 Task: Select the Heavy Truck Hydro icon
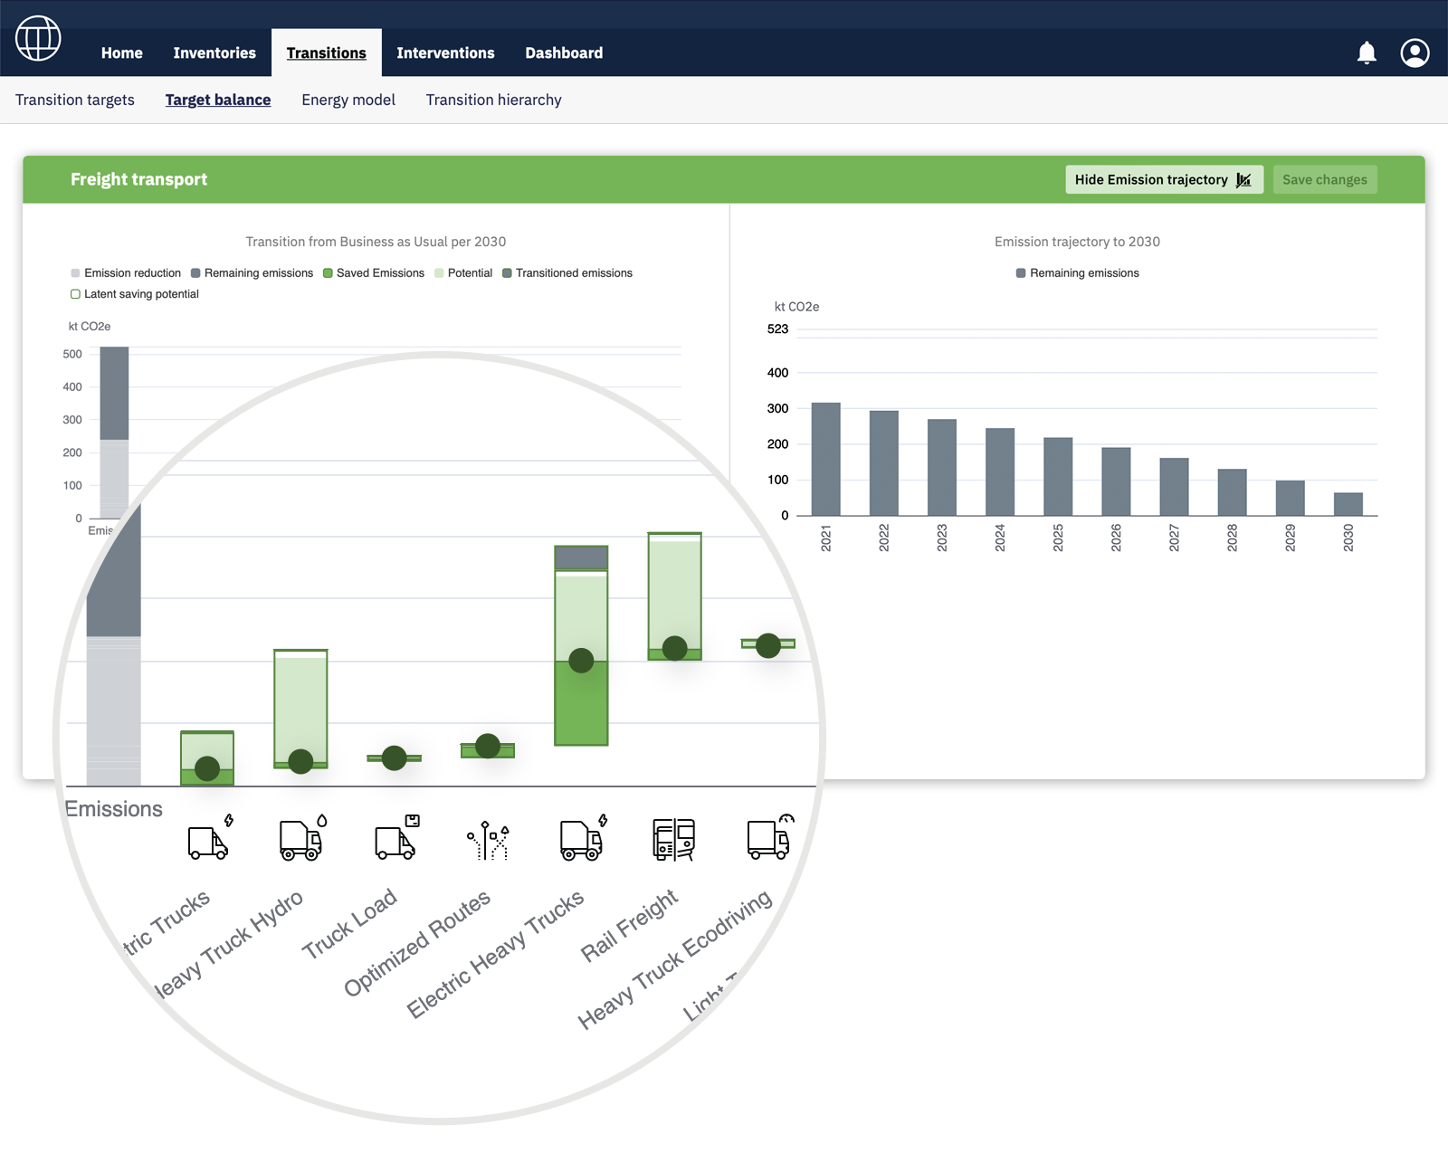[x=302, y=839]
